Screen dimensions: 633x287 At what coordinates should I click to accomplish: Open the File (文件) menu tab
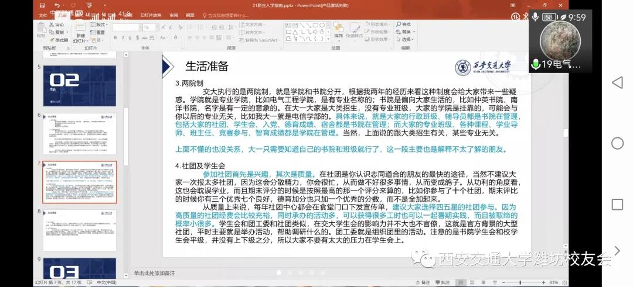(x=43, y=15)
